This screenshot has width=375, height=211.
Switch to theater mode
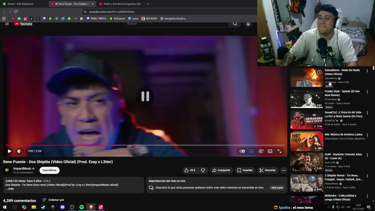(x=270, y=151)
